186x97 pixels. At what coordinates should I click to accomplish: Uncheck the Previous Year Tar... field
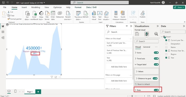click(166, 51)
